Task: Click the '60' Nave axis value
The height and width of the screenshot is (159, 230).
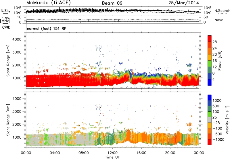Action: coord(206,17)
